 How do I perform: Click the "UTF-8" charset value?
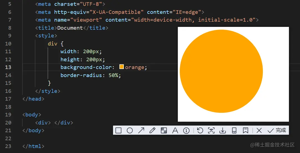91,4
